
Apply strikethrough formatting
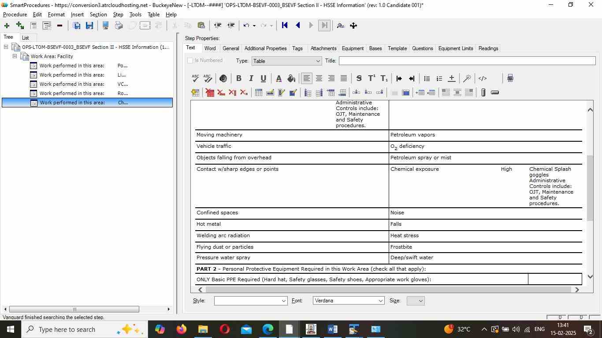click(359, 78)
